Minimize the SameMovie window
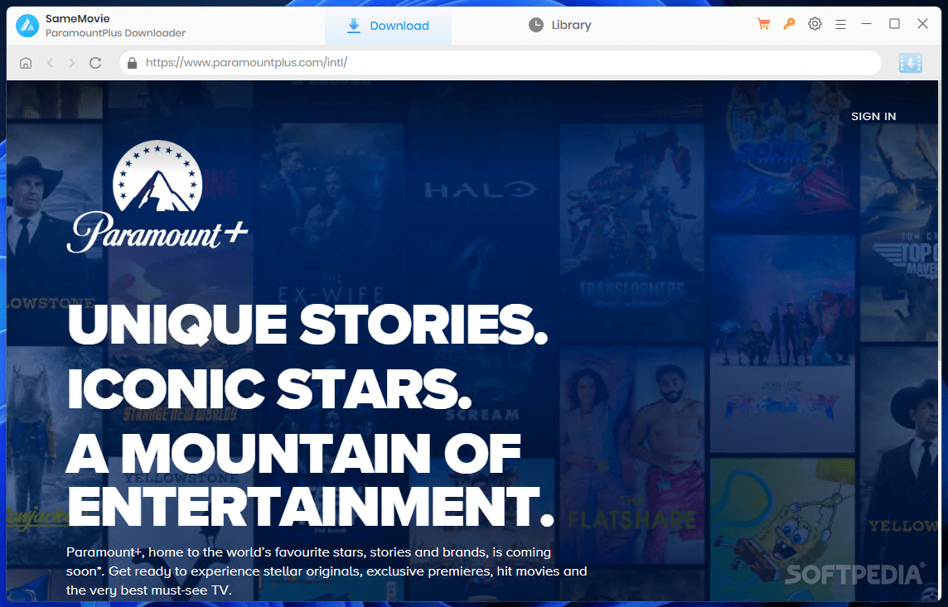948x607 pixels. point(867,24)
